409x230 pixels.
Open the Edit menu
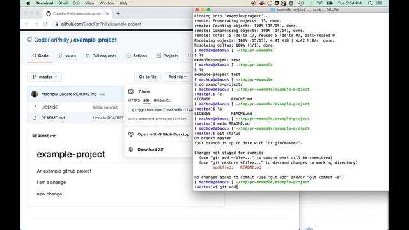tap(76, 3)
